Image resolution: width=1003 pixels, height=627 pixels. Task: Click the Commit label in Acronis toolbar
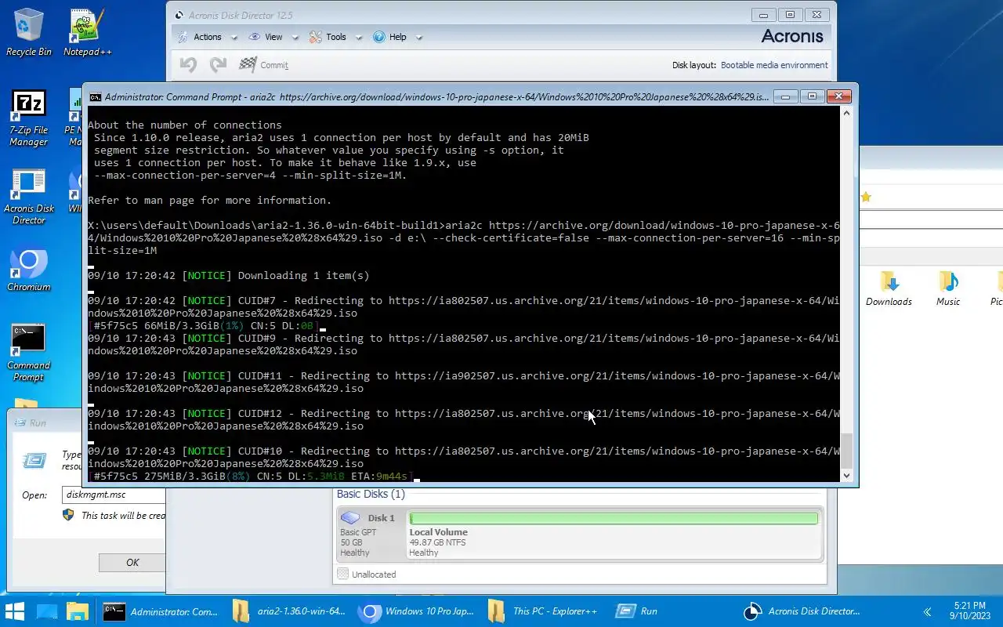[274, 65]
